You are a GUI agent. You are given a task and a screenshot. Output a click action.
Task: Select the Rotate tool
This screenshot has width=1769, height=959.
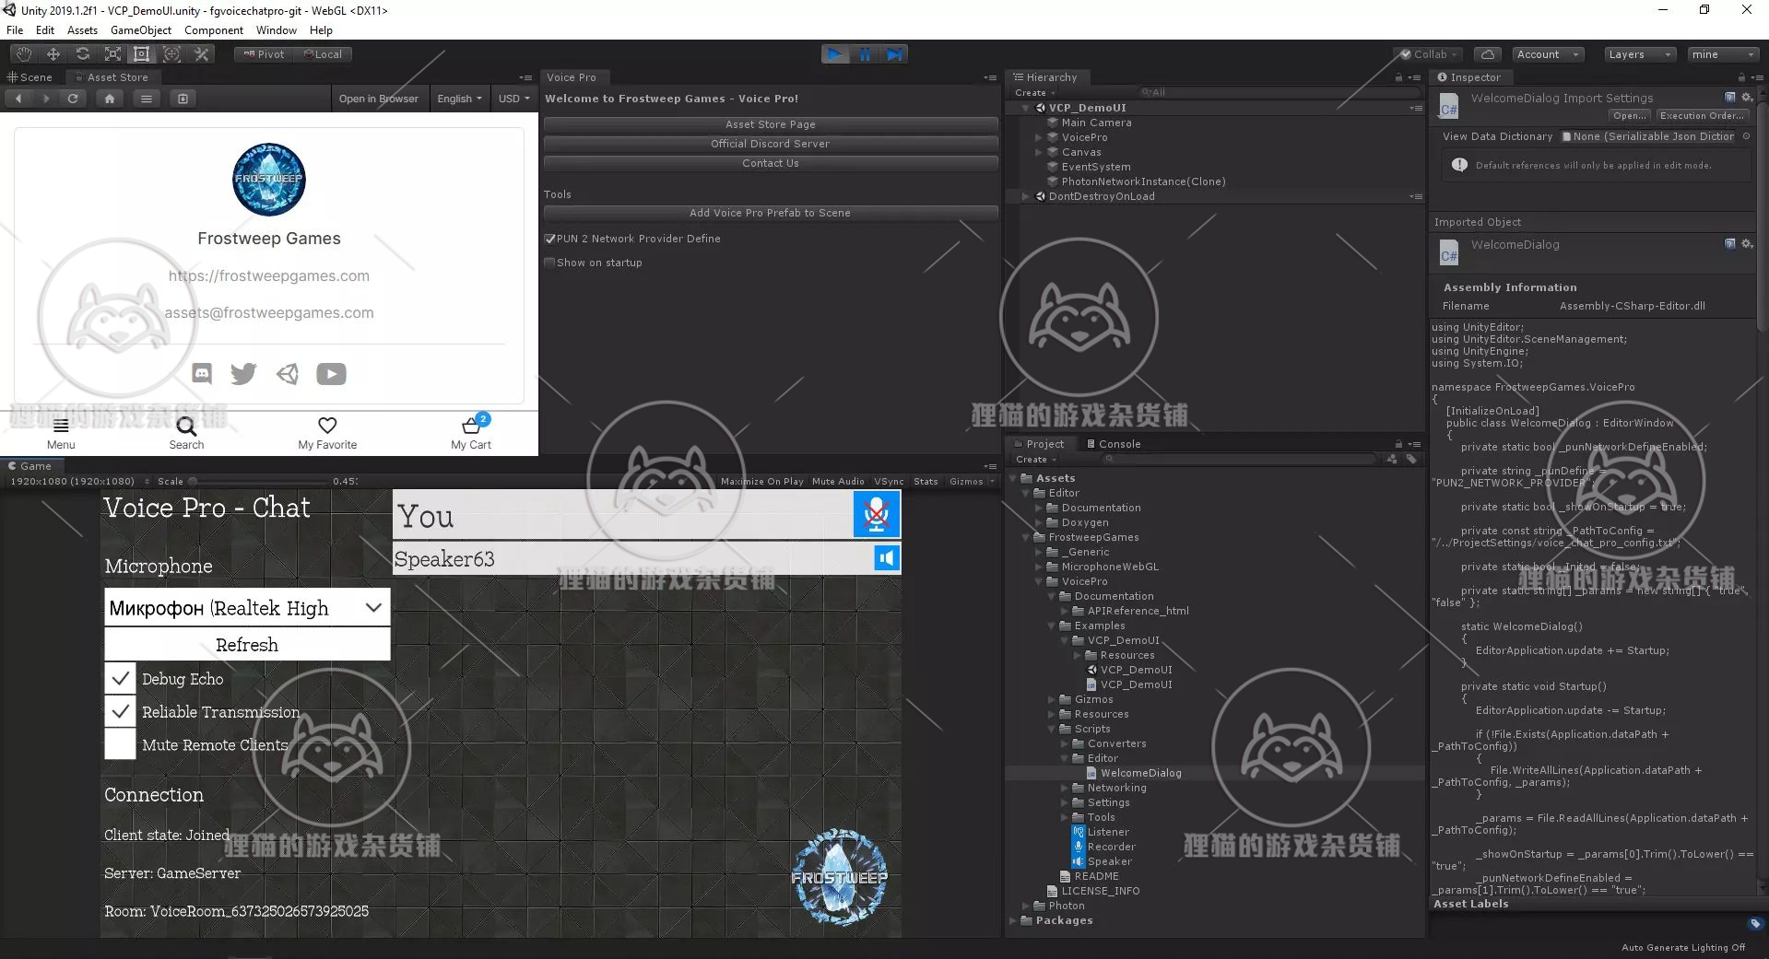point(83,54)
